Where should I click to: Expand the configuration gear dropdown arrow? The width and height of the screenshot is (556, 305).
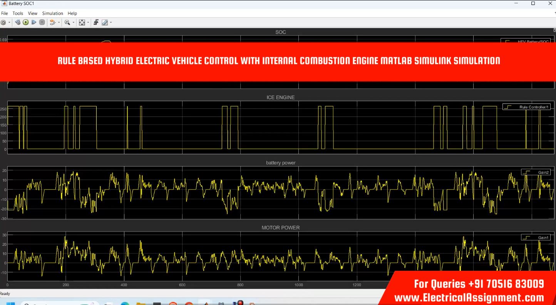coord(8,22)
